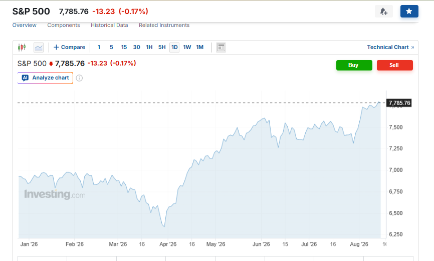The height and width of the screenshot is (261, 434).
Task: Set chart interval to 5 minutes
Action: click(x=111, y=47)
